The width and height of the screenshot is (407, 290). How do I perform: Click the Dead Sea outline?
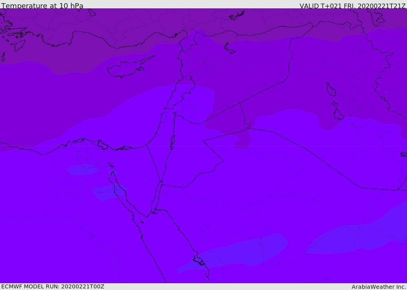(x=172, y=142)
